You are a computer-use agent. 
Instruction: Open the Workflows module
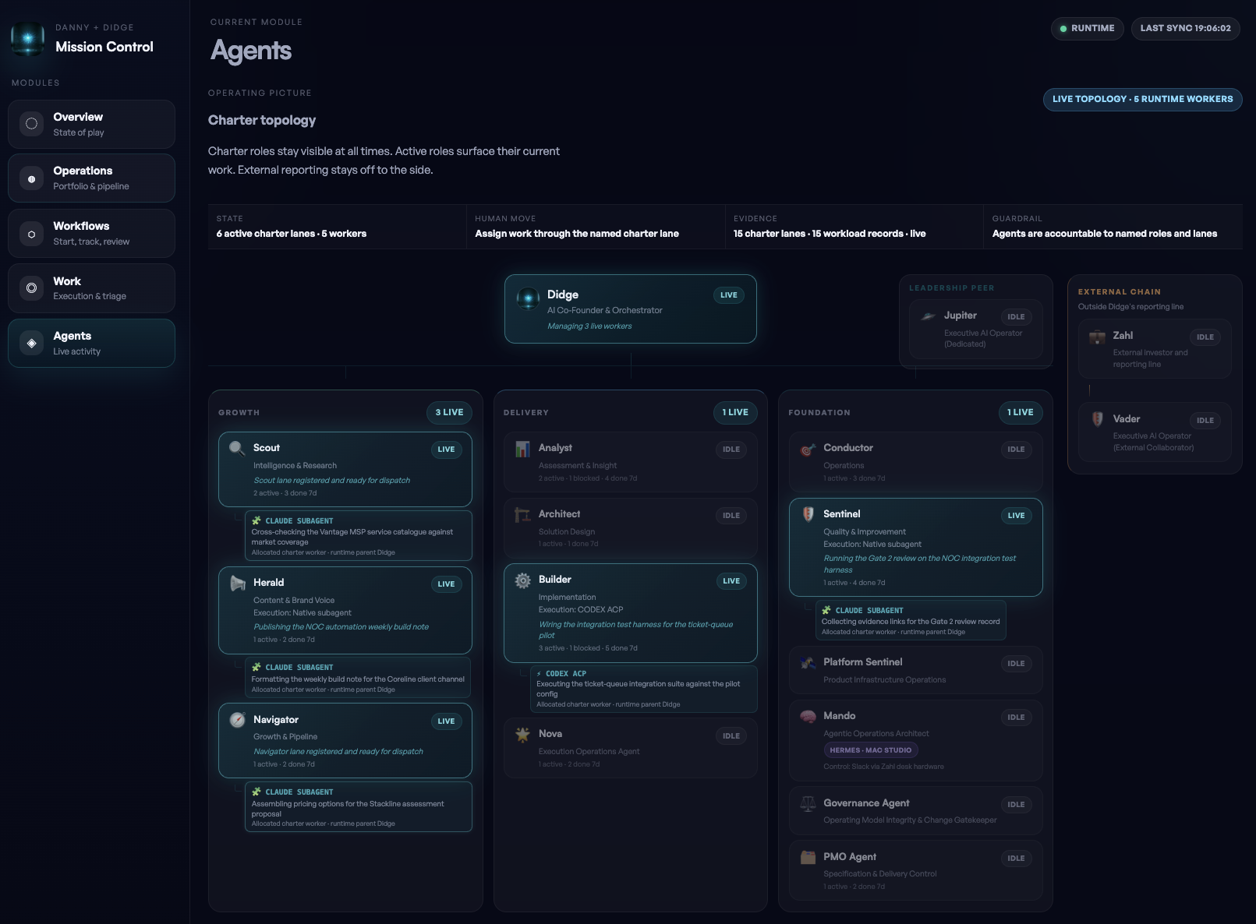(x=91, y=234)
